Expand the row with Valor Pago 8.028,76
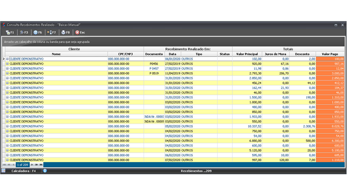Viewport: 347px width, 195px height. click(7, 126)
